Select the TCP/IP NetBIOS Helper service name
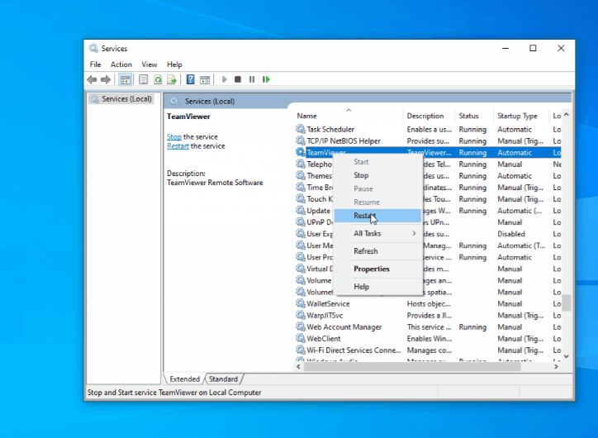 pyautogui.click(x=344, y=141)
